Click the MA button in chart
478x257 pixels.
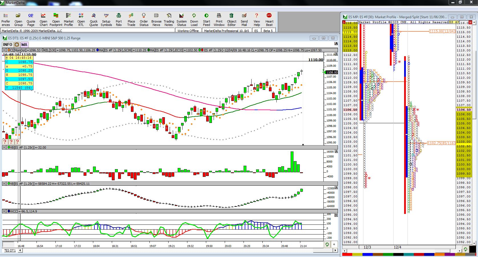24,44
